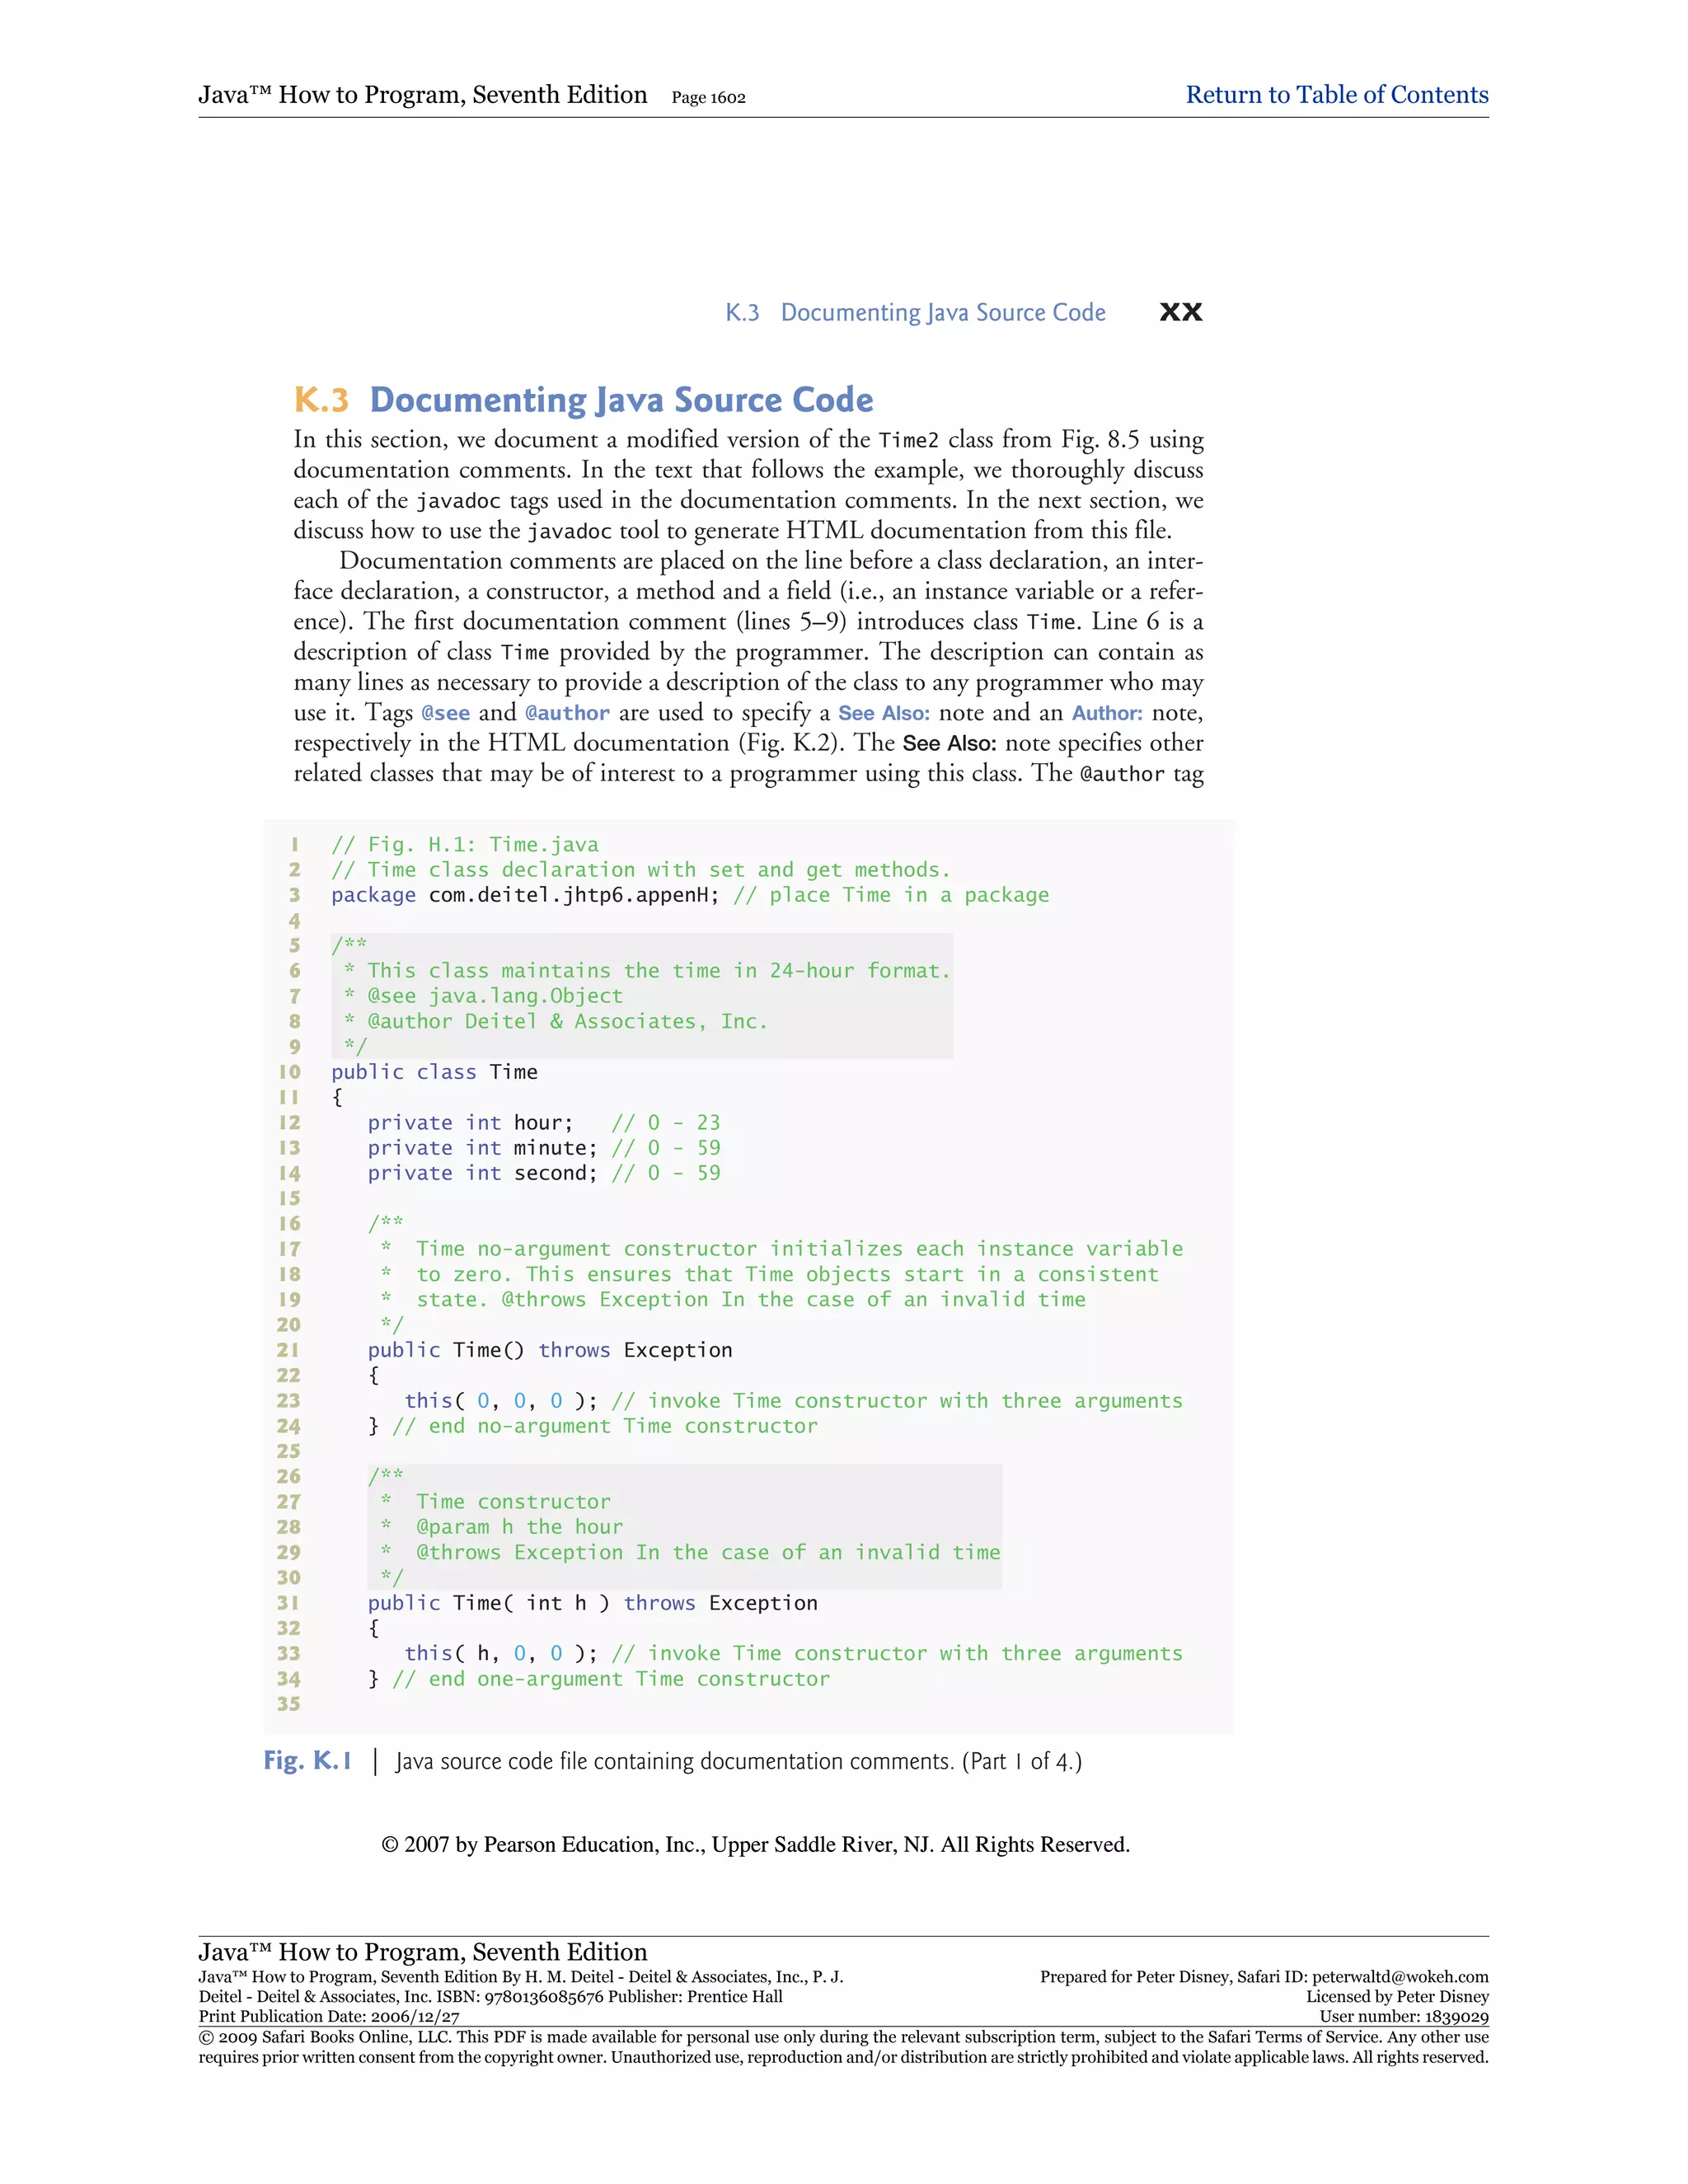The image size is (1688, 2184).
Task: Click the @param h the hour comment
Action: coord(519,1527)
